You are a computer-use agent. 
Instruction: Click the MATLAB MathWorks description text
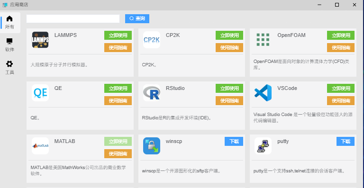[x=78, y=170]
